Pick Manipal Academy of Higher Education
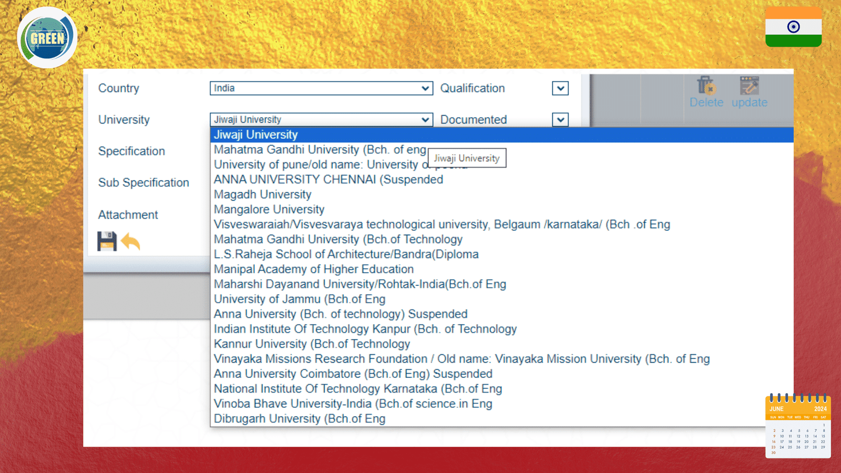The height and width of the screenshot is (473, 841). [x=314, y=269]
